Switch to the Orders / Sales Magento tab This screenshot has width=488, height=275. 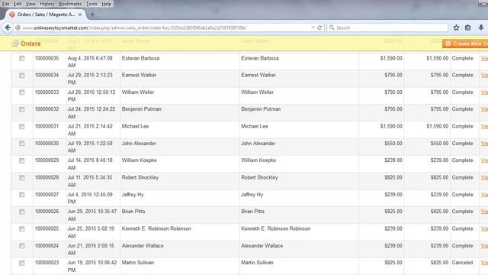point(46,15)
